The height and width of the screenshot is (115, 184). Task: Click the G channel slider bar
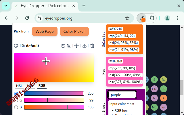click(x=54, y=100)
